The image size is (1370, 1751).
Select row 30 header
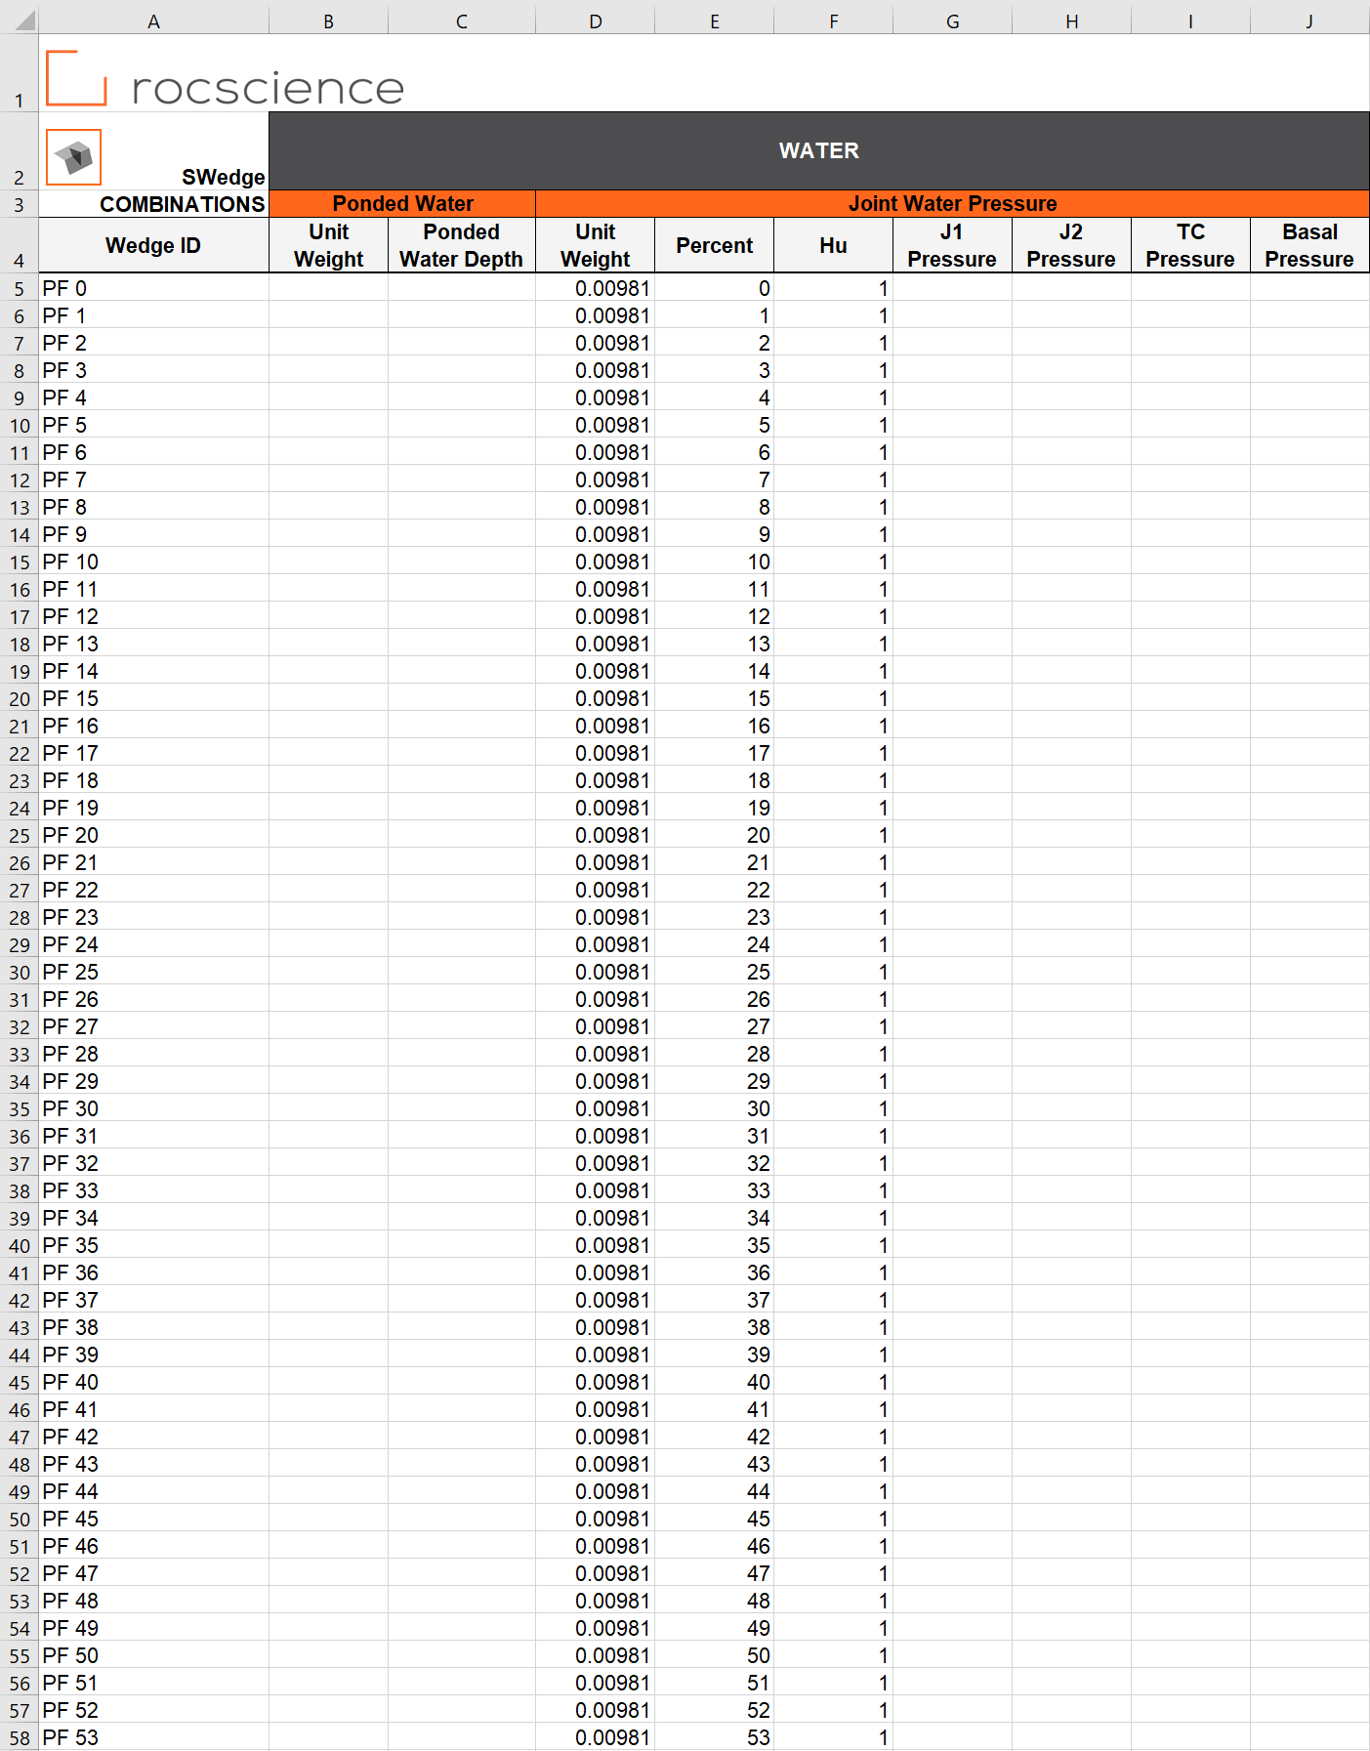pyautogui.click(x=20, y=972)
